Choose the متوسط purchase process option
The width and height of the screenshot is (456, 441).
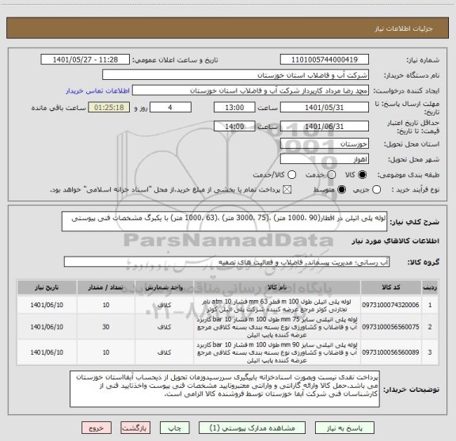click(341, 190)
